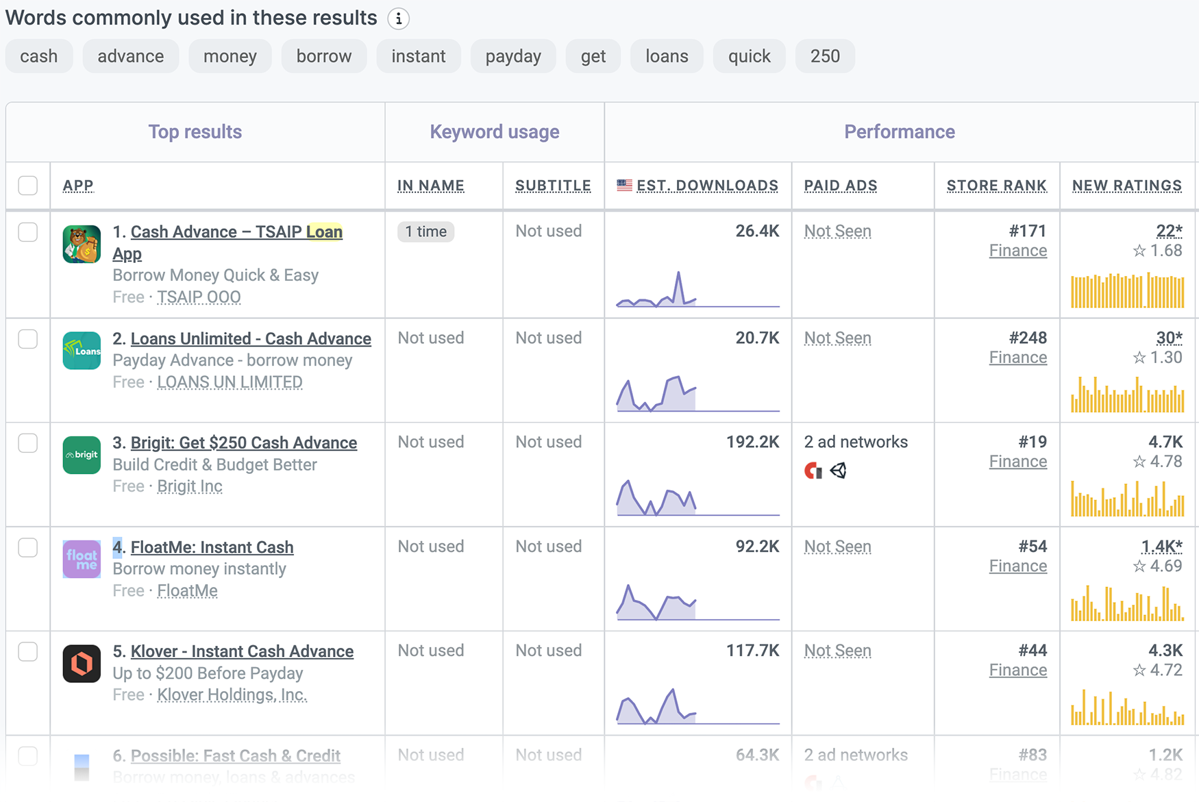This screenshot has width=1199, height=802.
Task: Click the AdColony icon in Brigit's Paid Ads cell
Action: click(813, 471)
